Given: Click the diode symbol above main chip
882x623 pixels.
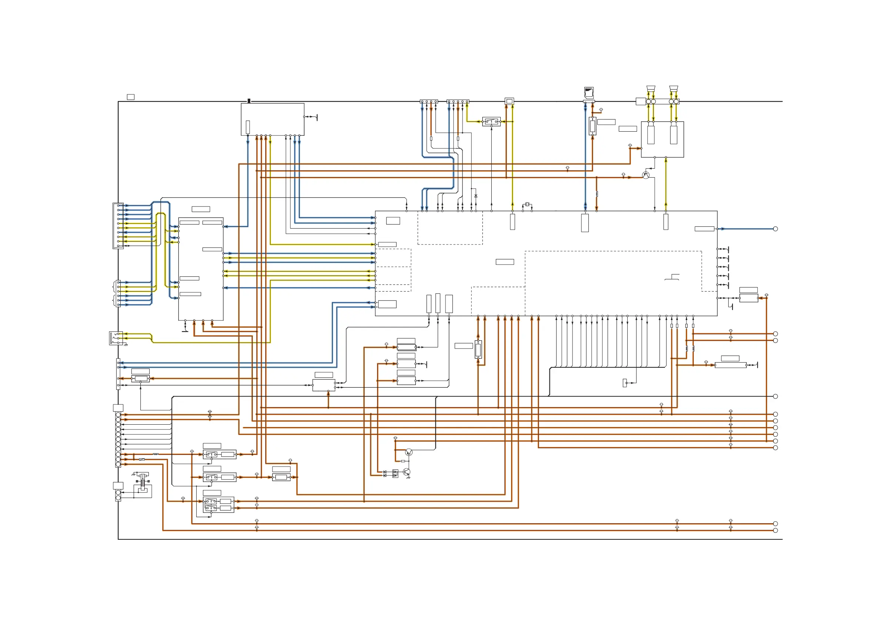Looking at the screenshot, I should click(476, 196).
